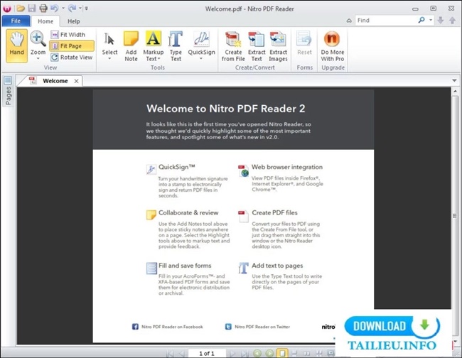Open the File menu
This screenshot has height=358, width=462.
pos(16,21)
